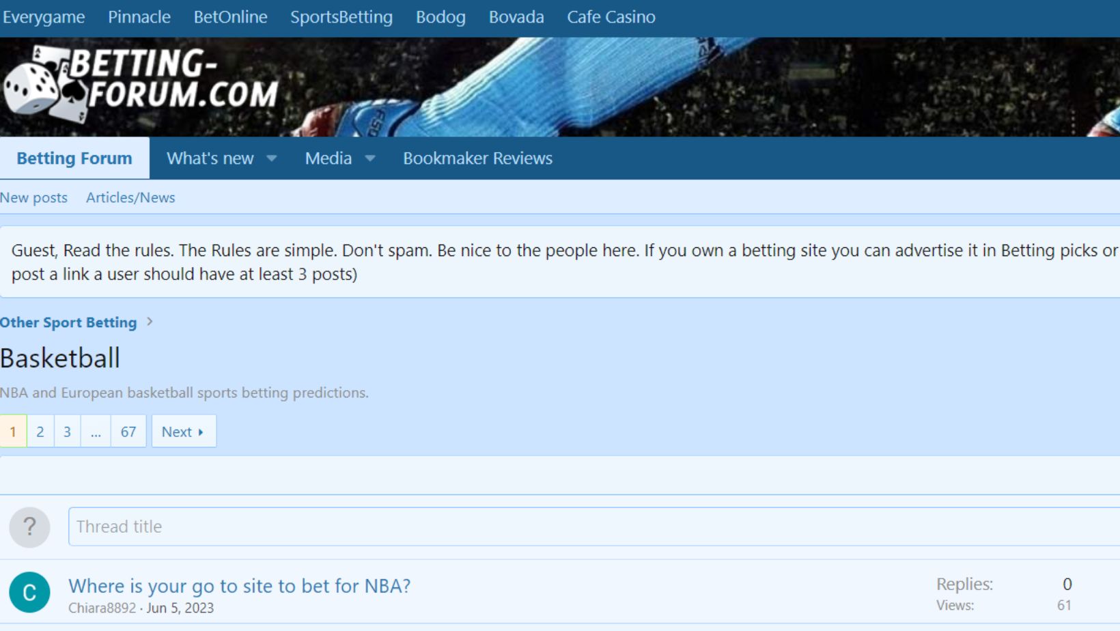This screenshot has height=631, width=1120.
Task: Open Bookmaker Reviews in the navigation
Action: [x=477, y=158]
